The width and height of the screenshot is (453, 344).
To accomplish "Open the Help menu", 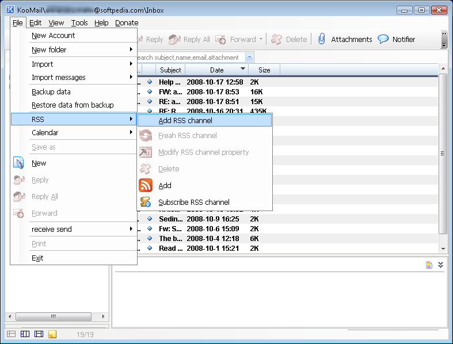I will pos(101,23).
